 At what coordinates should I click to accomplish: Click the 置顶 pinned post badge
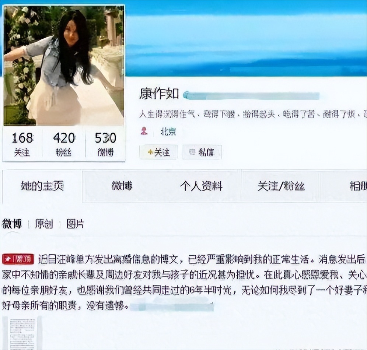[x=18, y=259]
